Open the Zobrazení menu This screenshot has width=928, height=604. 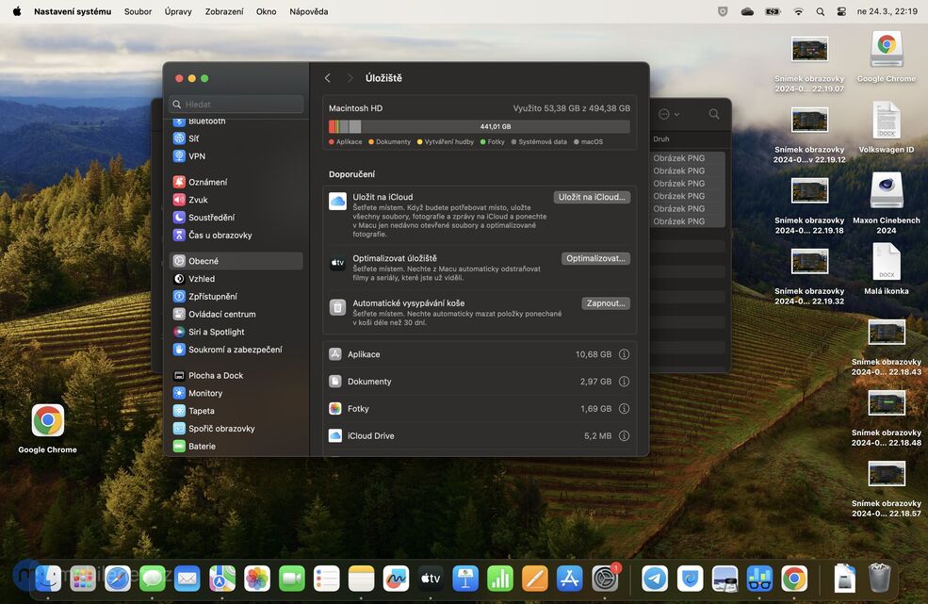coord(223,10)
